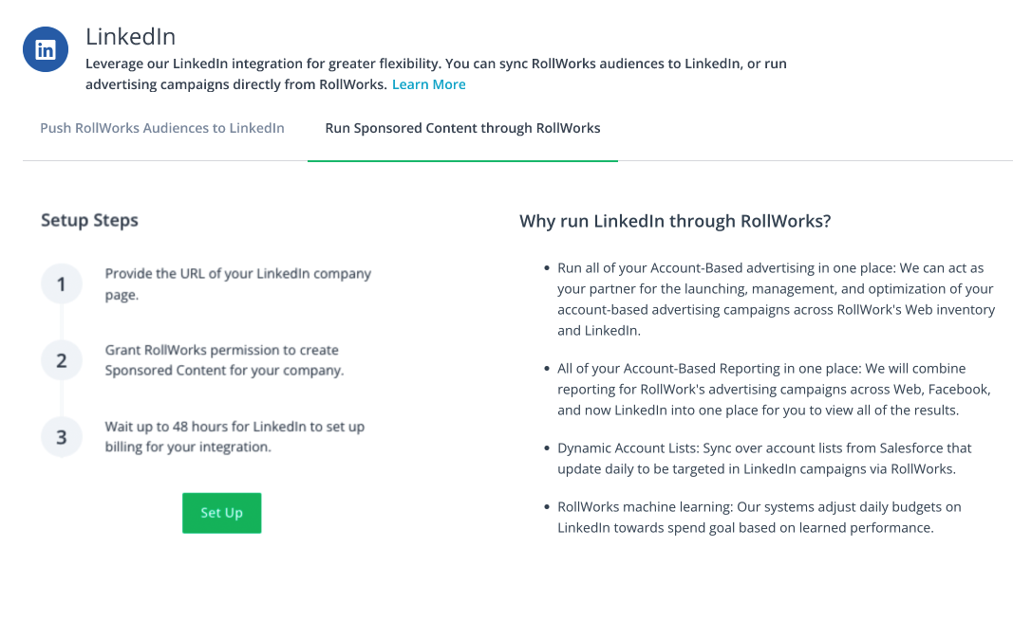Click the step 3 number circle
The image size is (1013, 621).
point(62,436)
